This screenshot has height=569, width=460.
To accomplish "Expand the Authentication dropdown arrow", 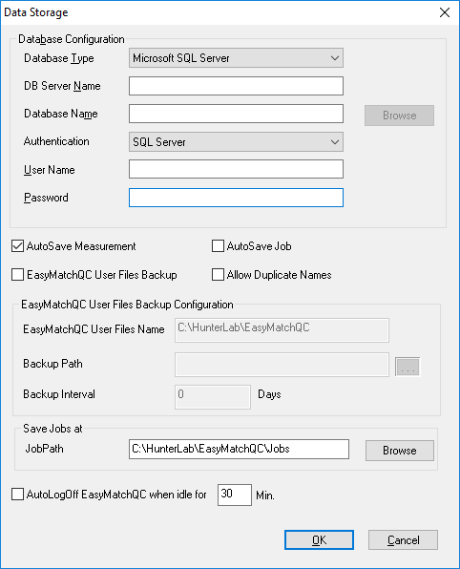I will (x=335, y=142).
